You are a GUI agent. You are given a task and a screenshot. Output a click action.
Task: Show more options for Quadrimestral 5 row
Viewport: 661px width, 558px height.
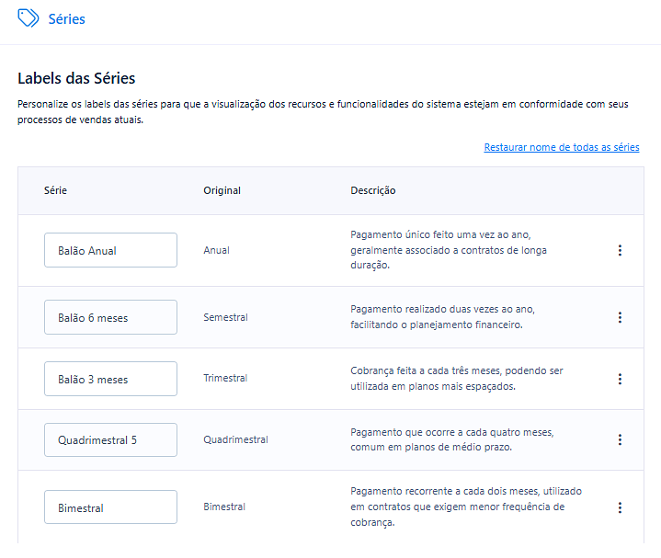620,439
